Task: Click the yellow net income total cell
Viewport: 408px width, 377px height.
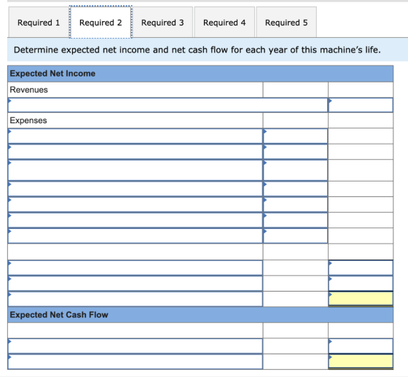Action: [x=361, y=299]
